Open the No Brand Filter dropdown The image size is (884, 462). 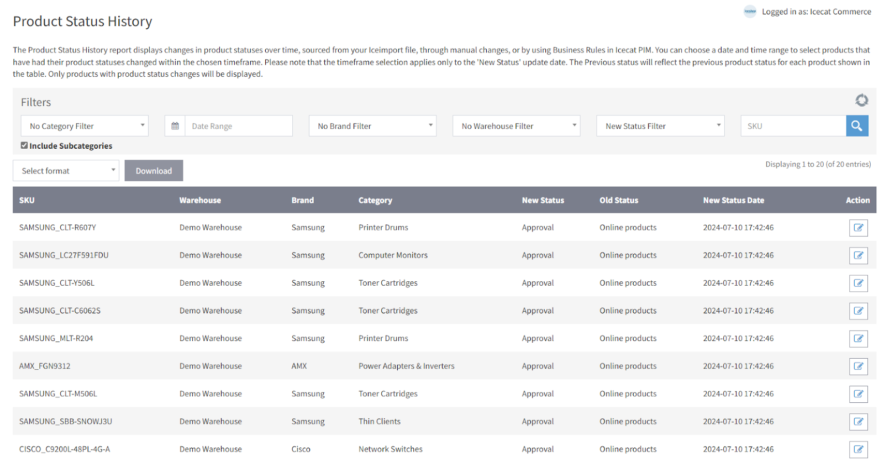(x=372, y=126)
